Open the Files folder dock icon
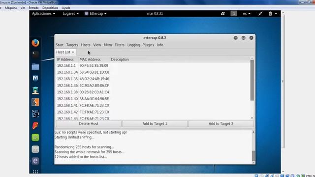 pyautogui.click(x=35, y=66)
